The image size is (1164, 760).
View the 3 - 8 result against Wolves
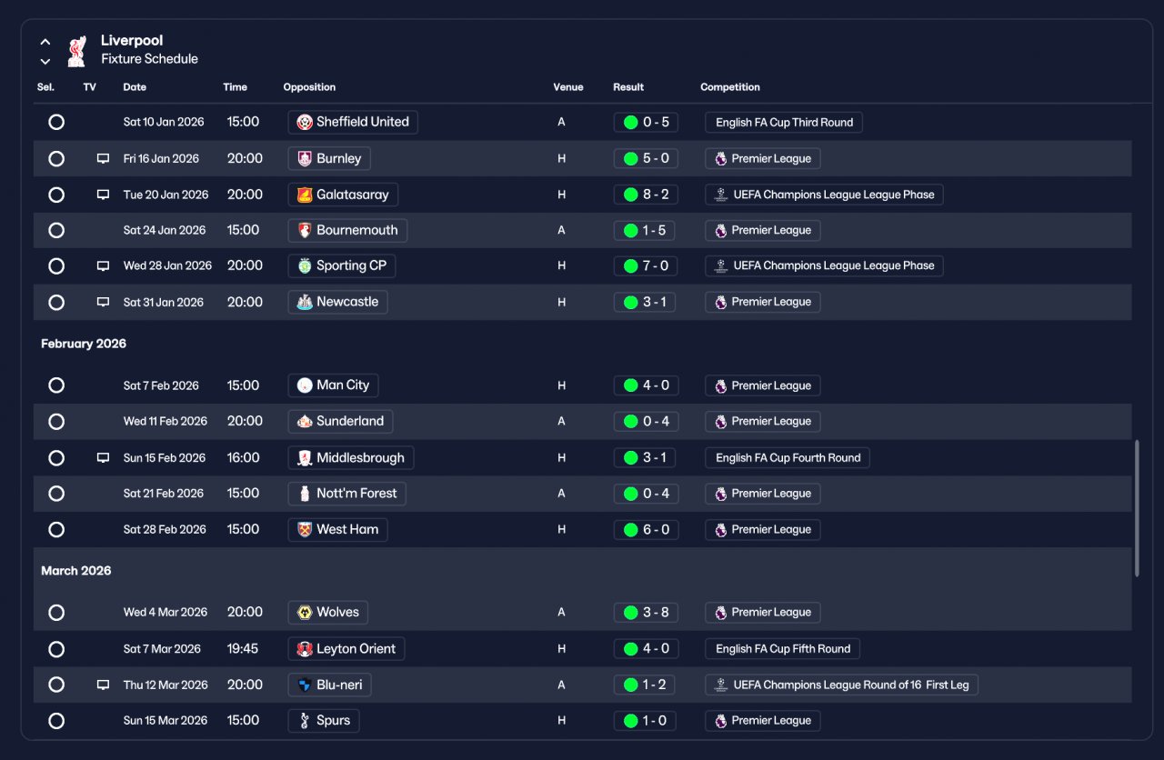[x=646, y=612]
